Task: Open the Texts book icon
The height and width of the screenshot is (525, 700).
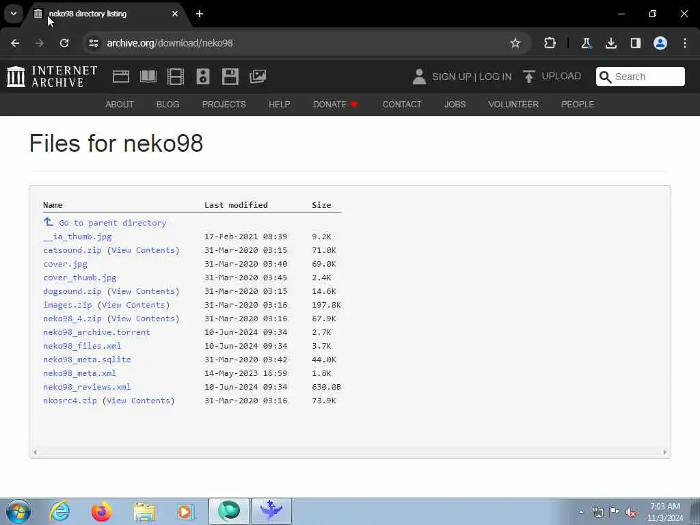Action: coord(148,77)
